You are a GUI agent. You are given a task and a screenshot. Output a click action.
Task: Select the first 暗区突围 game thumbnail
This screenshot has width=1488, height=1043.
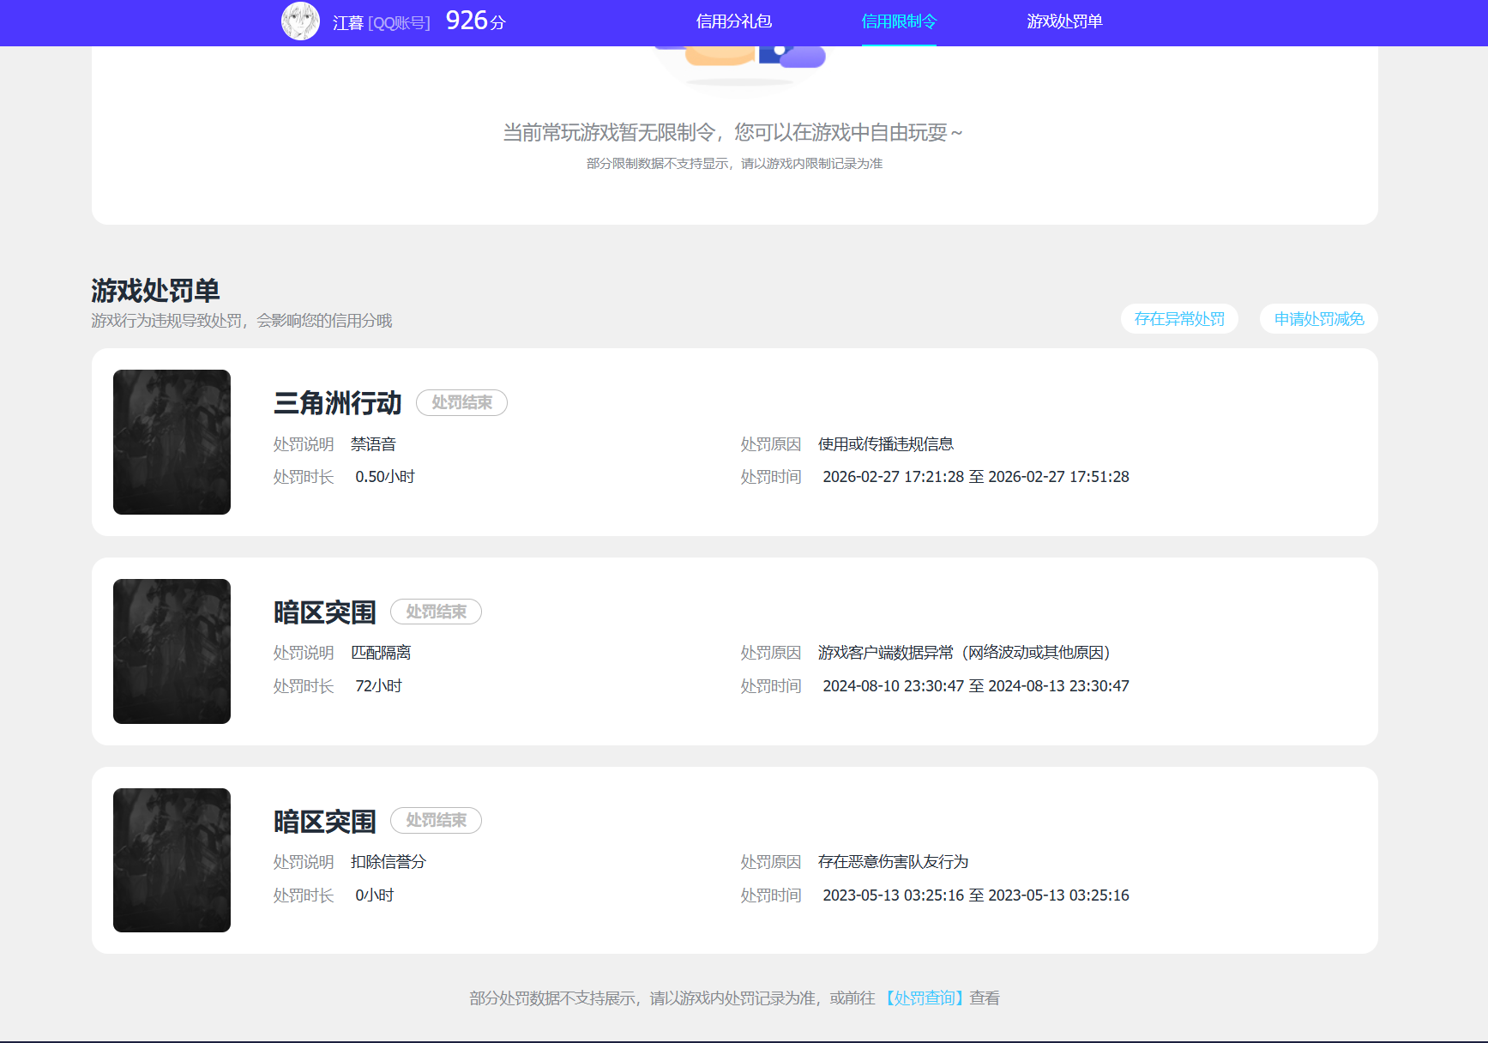click(x=172, y=651)
